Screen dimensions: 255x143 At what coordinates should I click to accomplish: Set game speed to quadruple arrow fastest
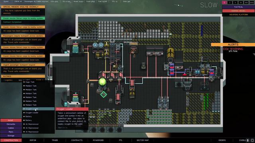click(251, 2)
